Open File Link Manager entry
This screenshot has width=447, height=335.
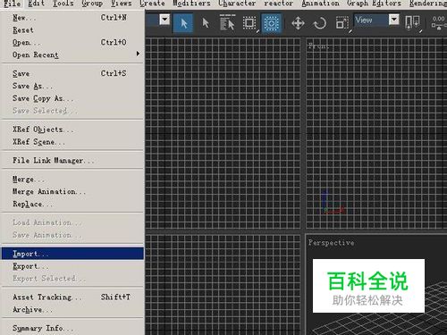[72, 161]
